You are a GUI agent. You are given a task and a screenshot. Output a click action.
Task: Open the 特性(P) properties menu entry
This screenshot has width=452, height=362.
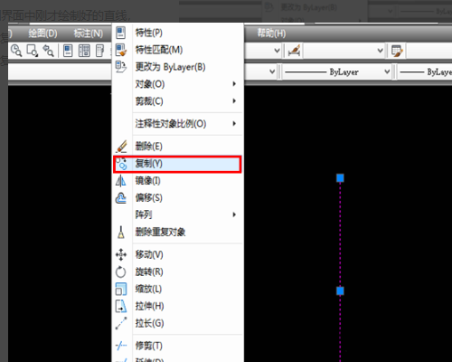pyautogui.click(x=178, y=33)
